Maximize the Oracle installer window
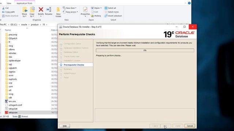This screenshot has height=131, width=234. [x=184, y=27]
